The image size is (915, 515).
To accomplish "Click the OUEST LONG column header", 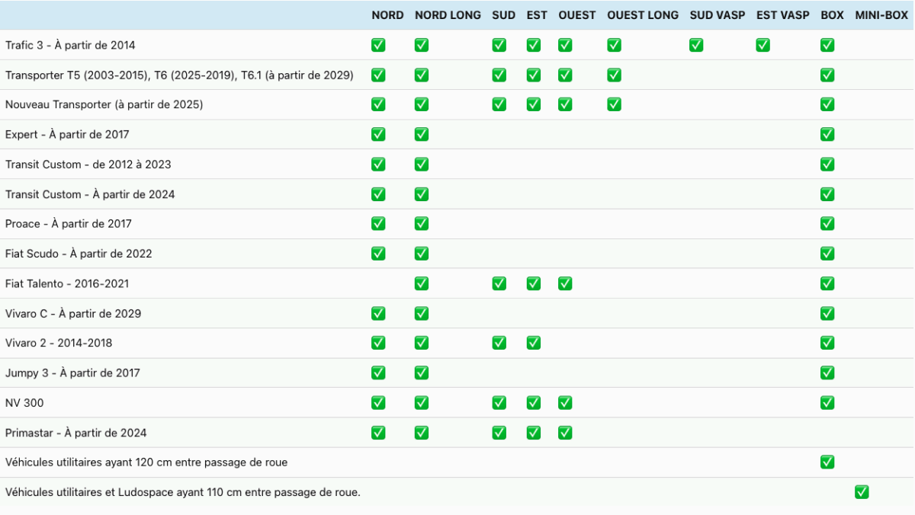I will [643, 15].
